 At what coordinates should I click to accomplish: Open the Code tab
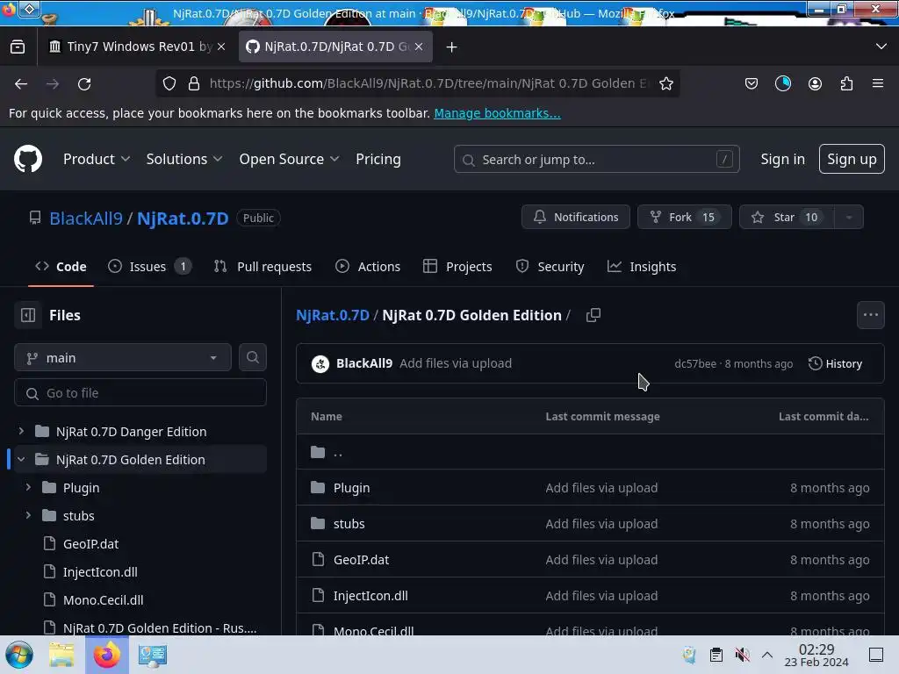(61, 267)
